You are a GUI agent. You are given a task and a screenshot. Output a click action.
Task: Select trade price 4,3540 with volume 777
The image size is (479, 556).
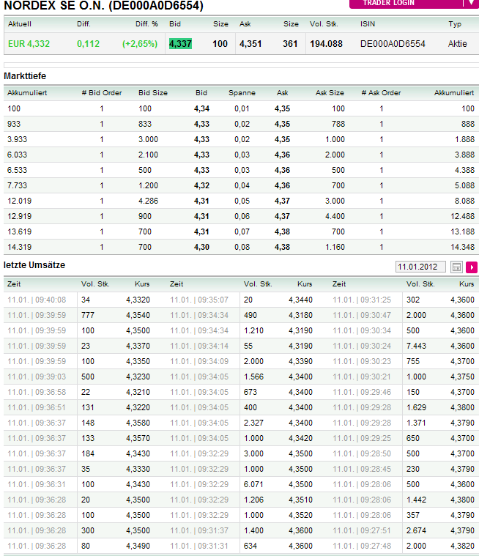[138, 315]
